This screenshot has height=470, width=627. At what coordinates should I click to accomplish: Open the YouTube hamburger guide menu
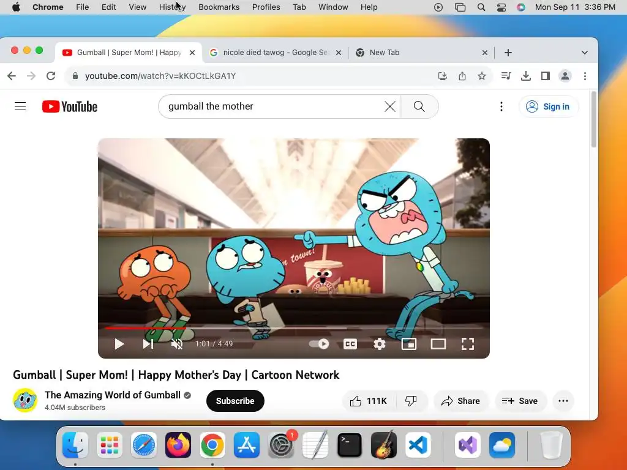20,106
